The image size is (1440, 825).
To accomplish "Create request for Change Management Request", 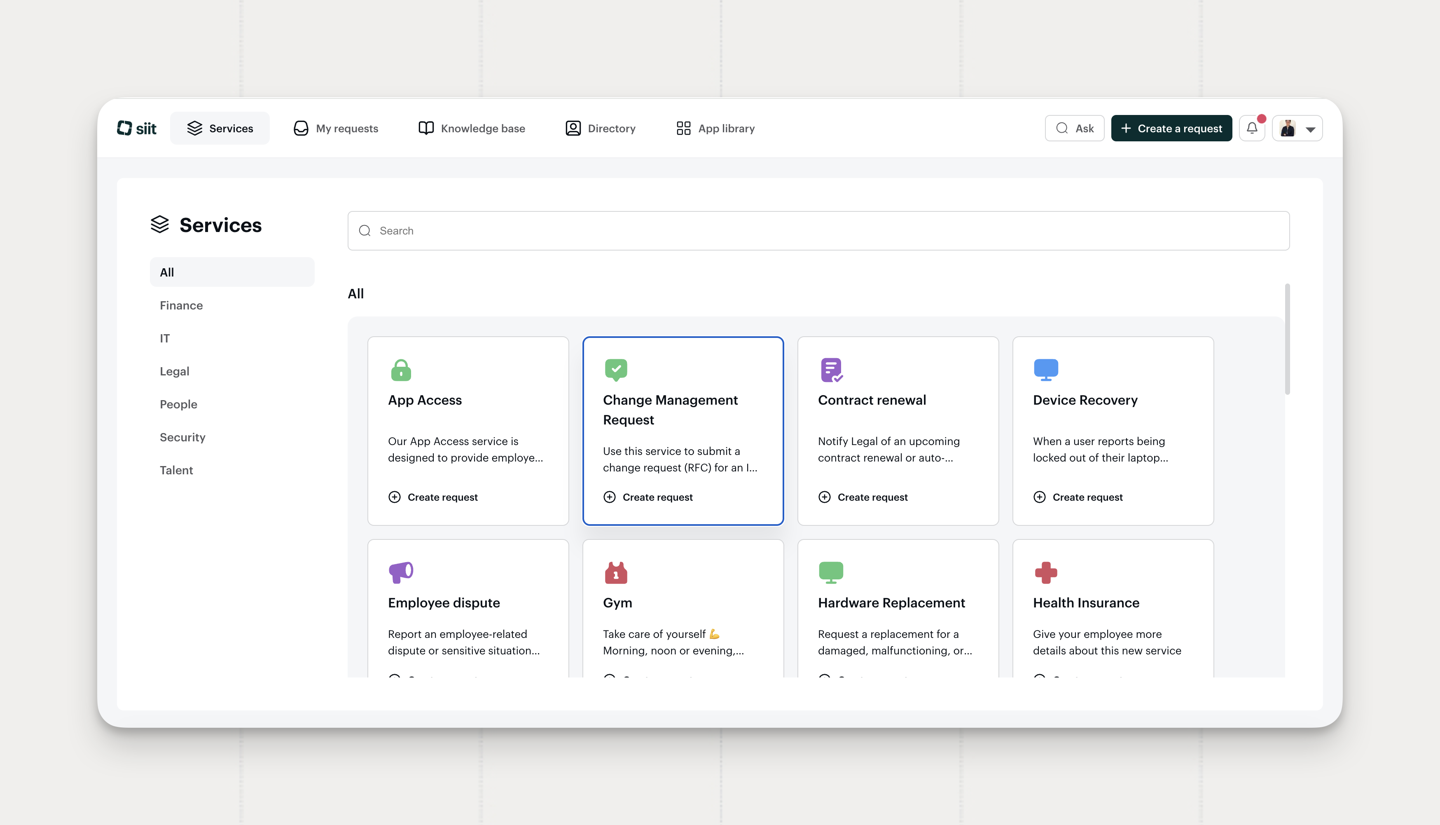I will pos(648,497).
